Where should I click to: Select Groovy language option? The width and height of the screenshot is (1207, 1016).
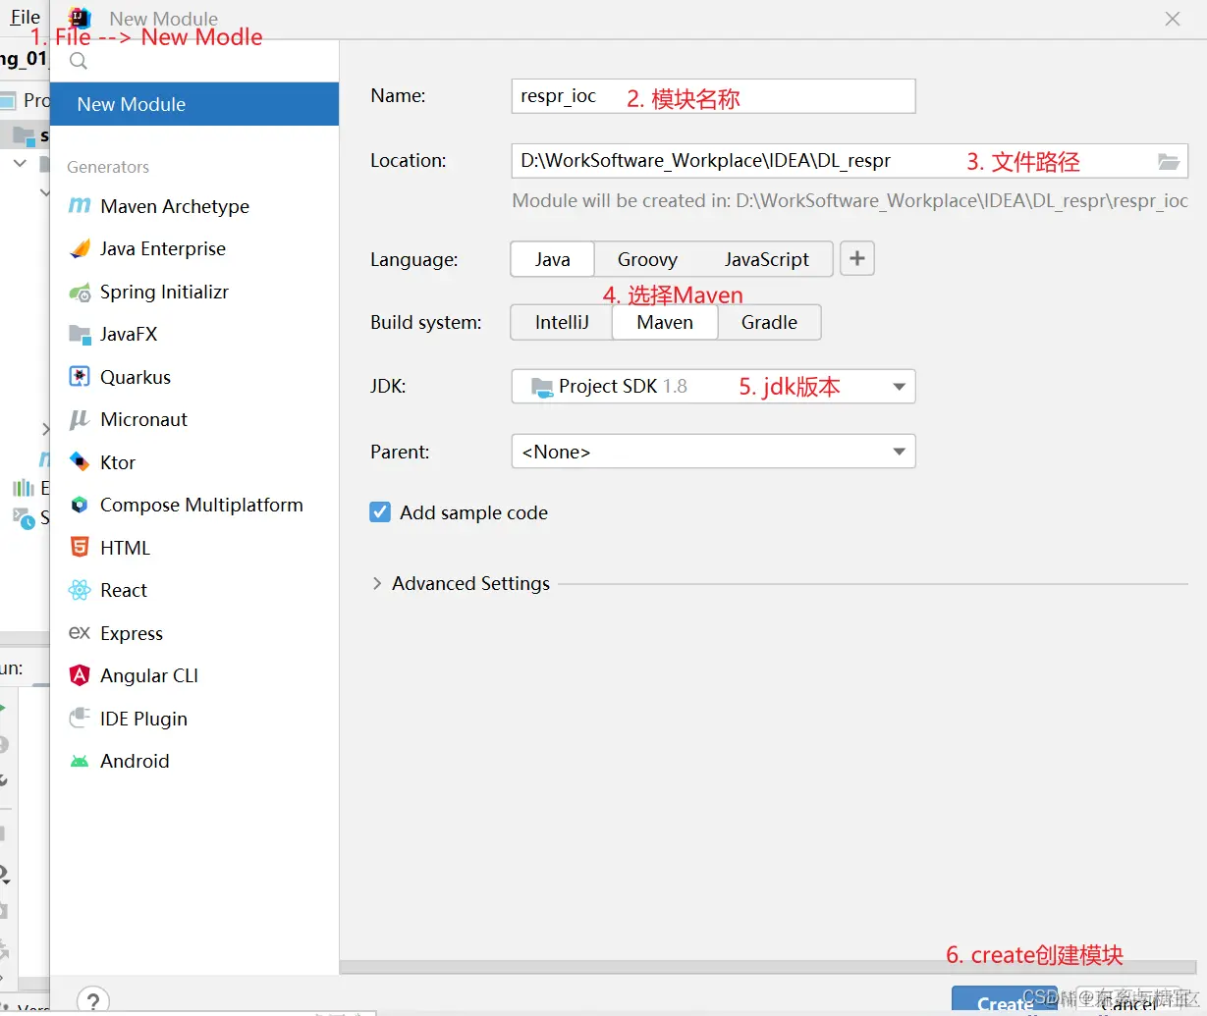point(647,259)
